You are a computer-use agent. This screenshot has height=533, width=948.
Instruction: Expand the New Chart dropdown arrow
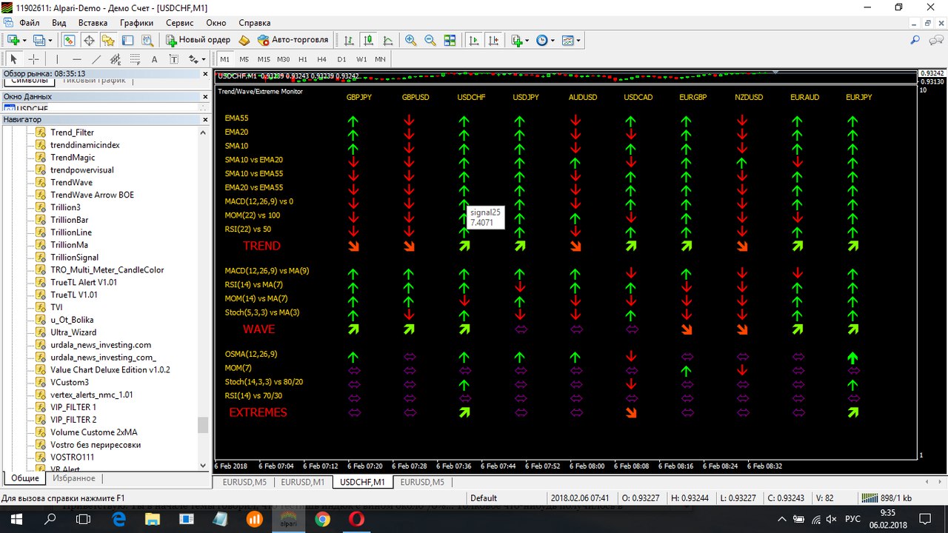pyautogui.click(x=24, y=40)
